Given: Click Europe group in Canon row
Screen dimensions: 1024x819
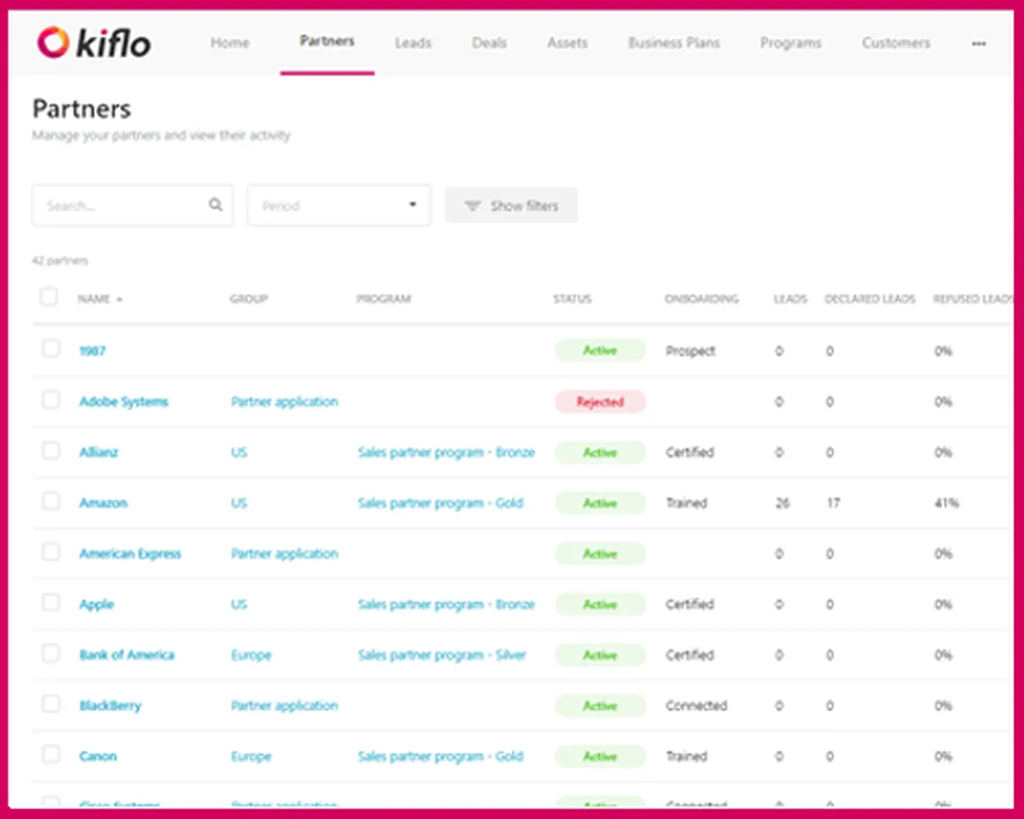Looking at the screenshot, I should [251, 757].
